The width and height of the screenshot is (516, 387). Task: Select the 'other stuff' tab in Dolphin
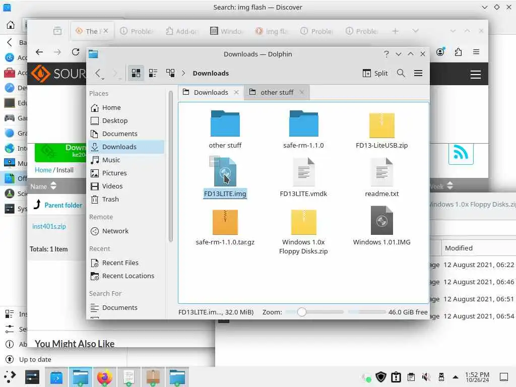[277, 93]
